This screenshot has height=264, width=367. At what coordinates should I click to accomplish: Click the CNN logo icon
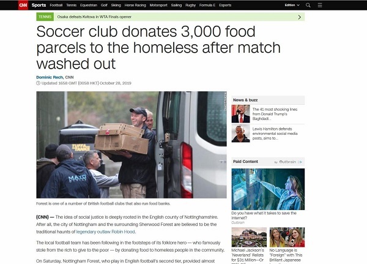tap(23, 5)
